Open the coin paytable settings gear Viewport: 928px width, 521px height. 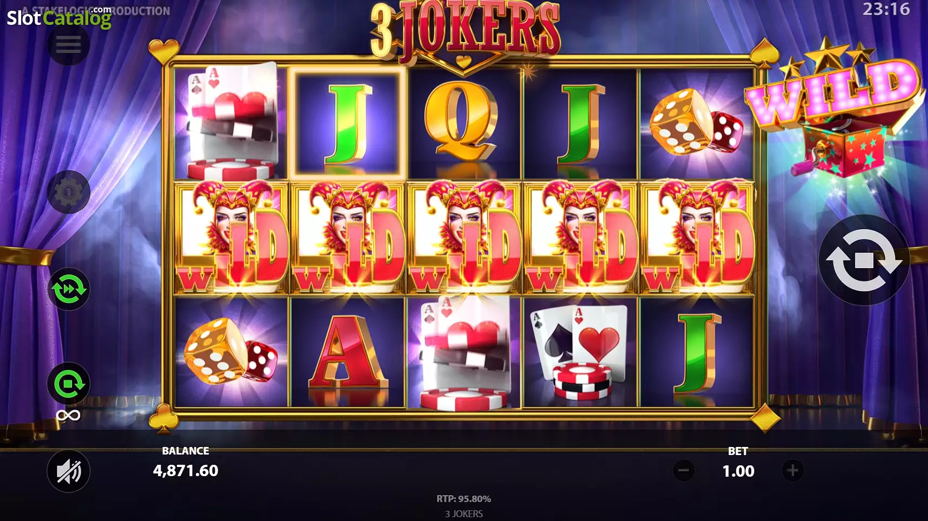[68, 192]
